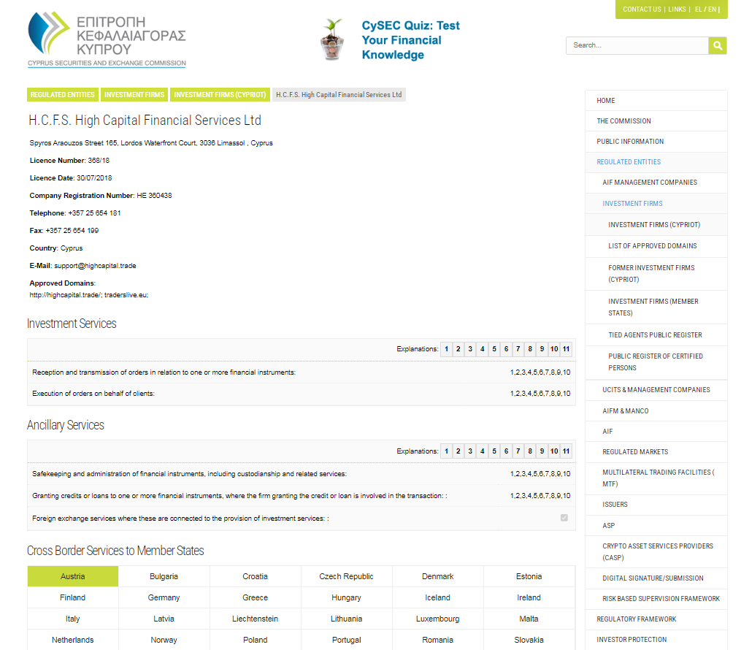Open Investment Services explanation 8
Image resolution: width=741 pixels, height=650 pixels.
coord(530,349)
